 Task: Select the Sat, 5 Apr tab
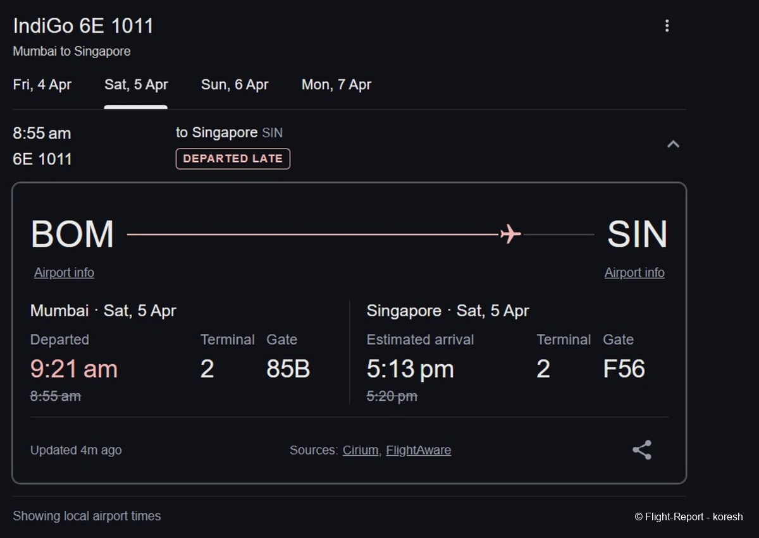[136, 85]
